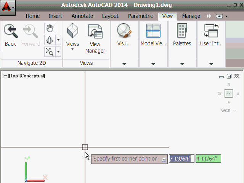Image resolution: width=244 pixels, height=183 pixels.
Task: Switch to the Insert tab
Action: 55,16
